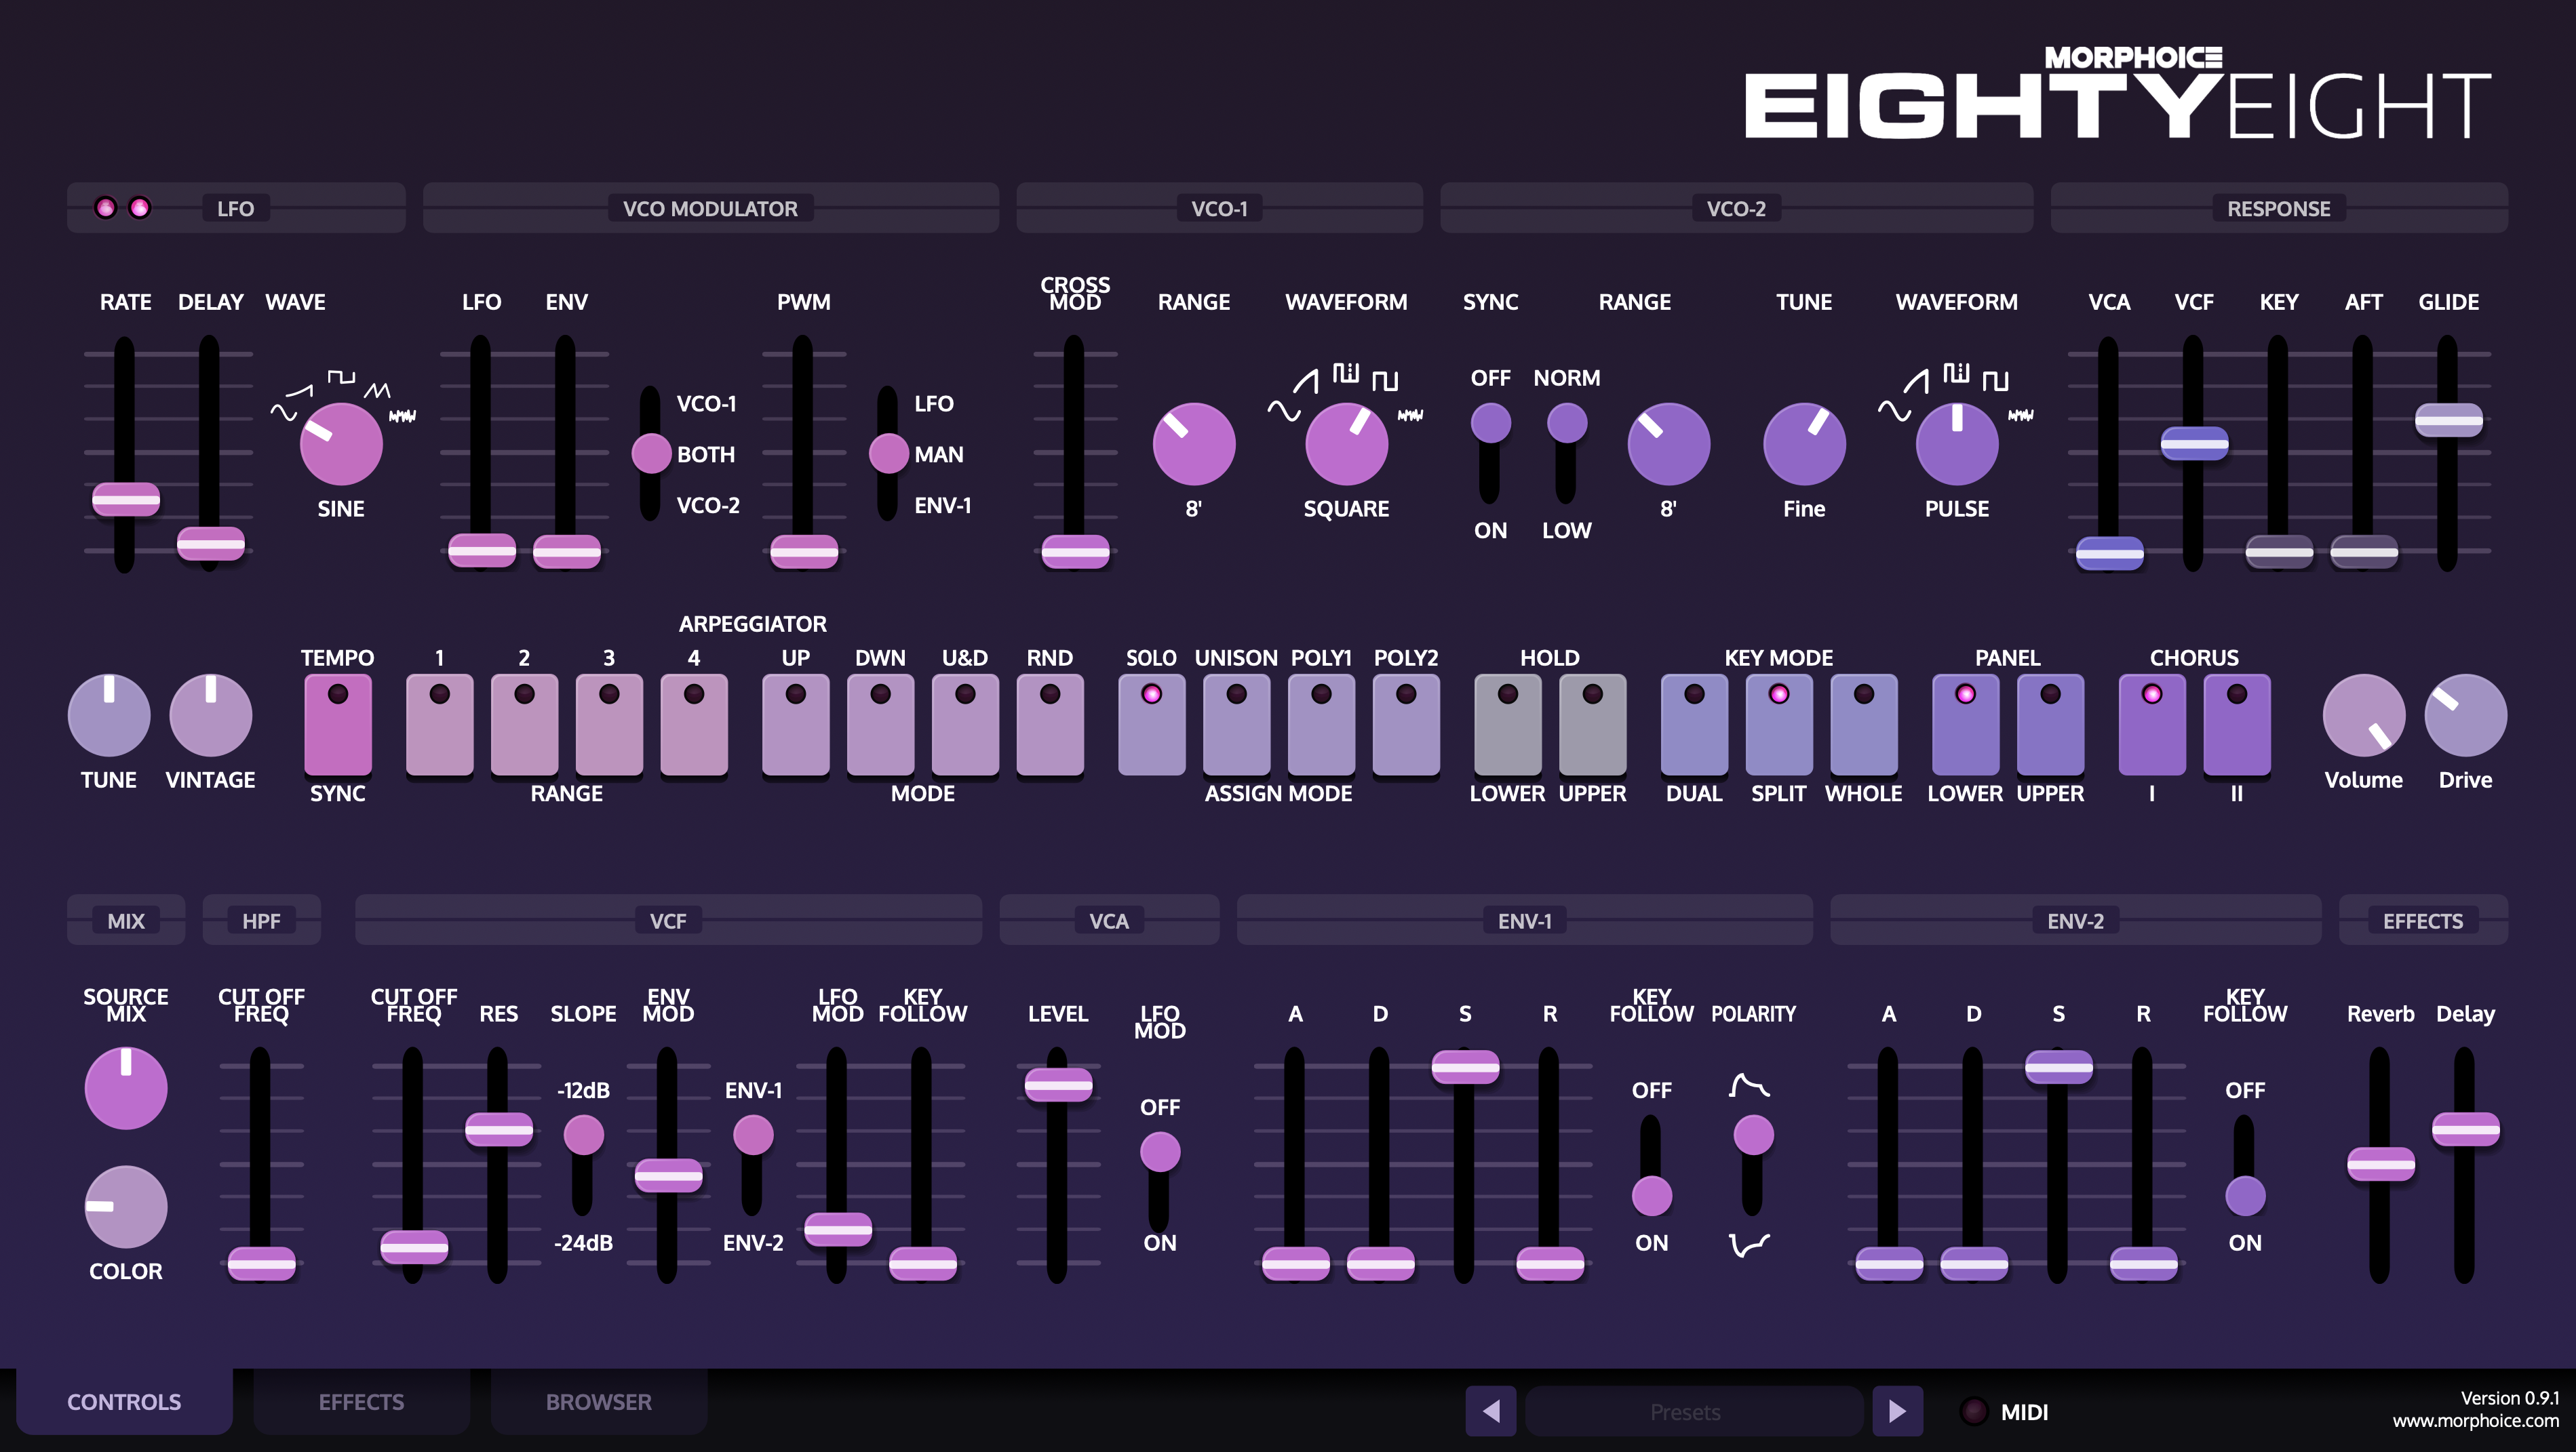Click the VCA LEVEL slider handle
Image resolution: width=2576 pixels, height=1452 pixels.
pos(1058,1084)
